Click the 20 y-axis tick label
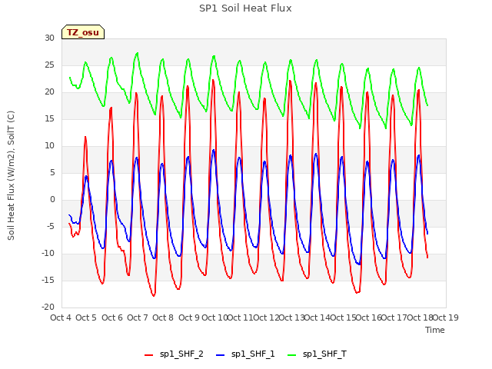492x369 pixels. coord(49,92)
